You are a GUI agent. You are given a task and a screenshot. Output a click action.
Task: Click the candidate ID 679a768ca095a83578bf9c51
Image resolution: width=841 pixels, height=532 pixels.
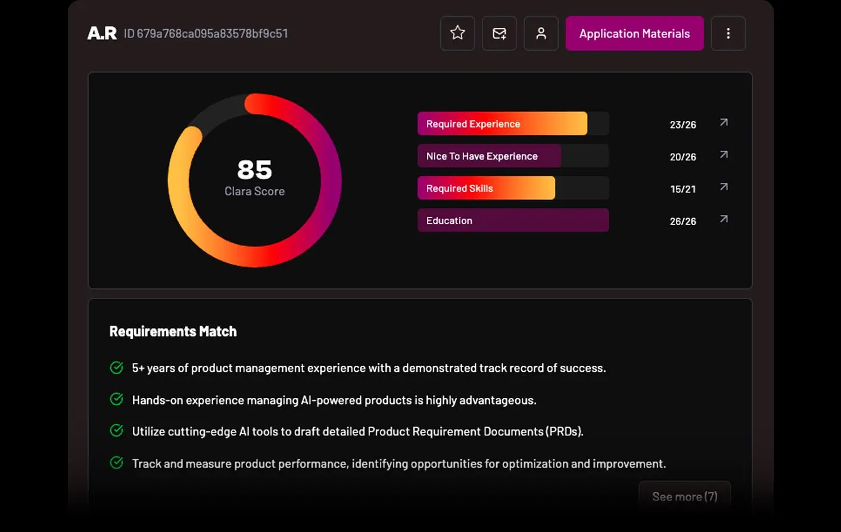click(205, 33)
